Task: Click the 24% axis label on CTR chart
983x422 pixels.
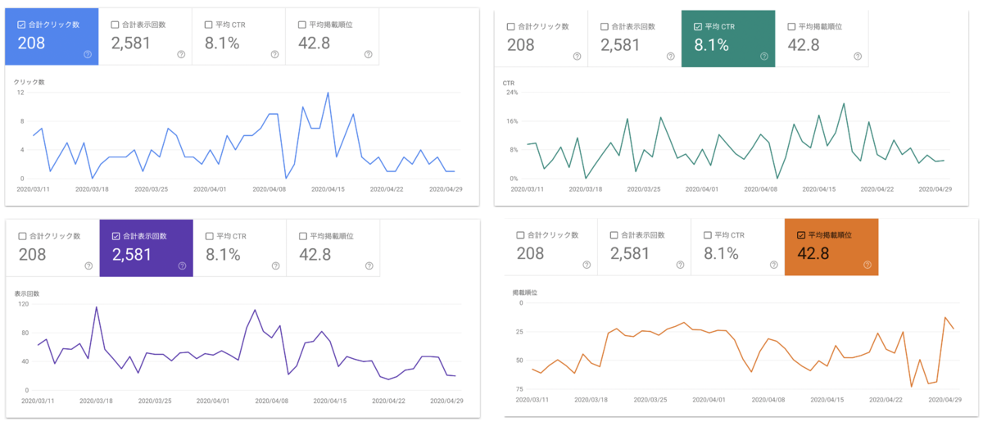Action: pyautogui.click(x=512, y=93)
